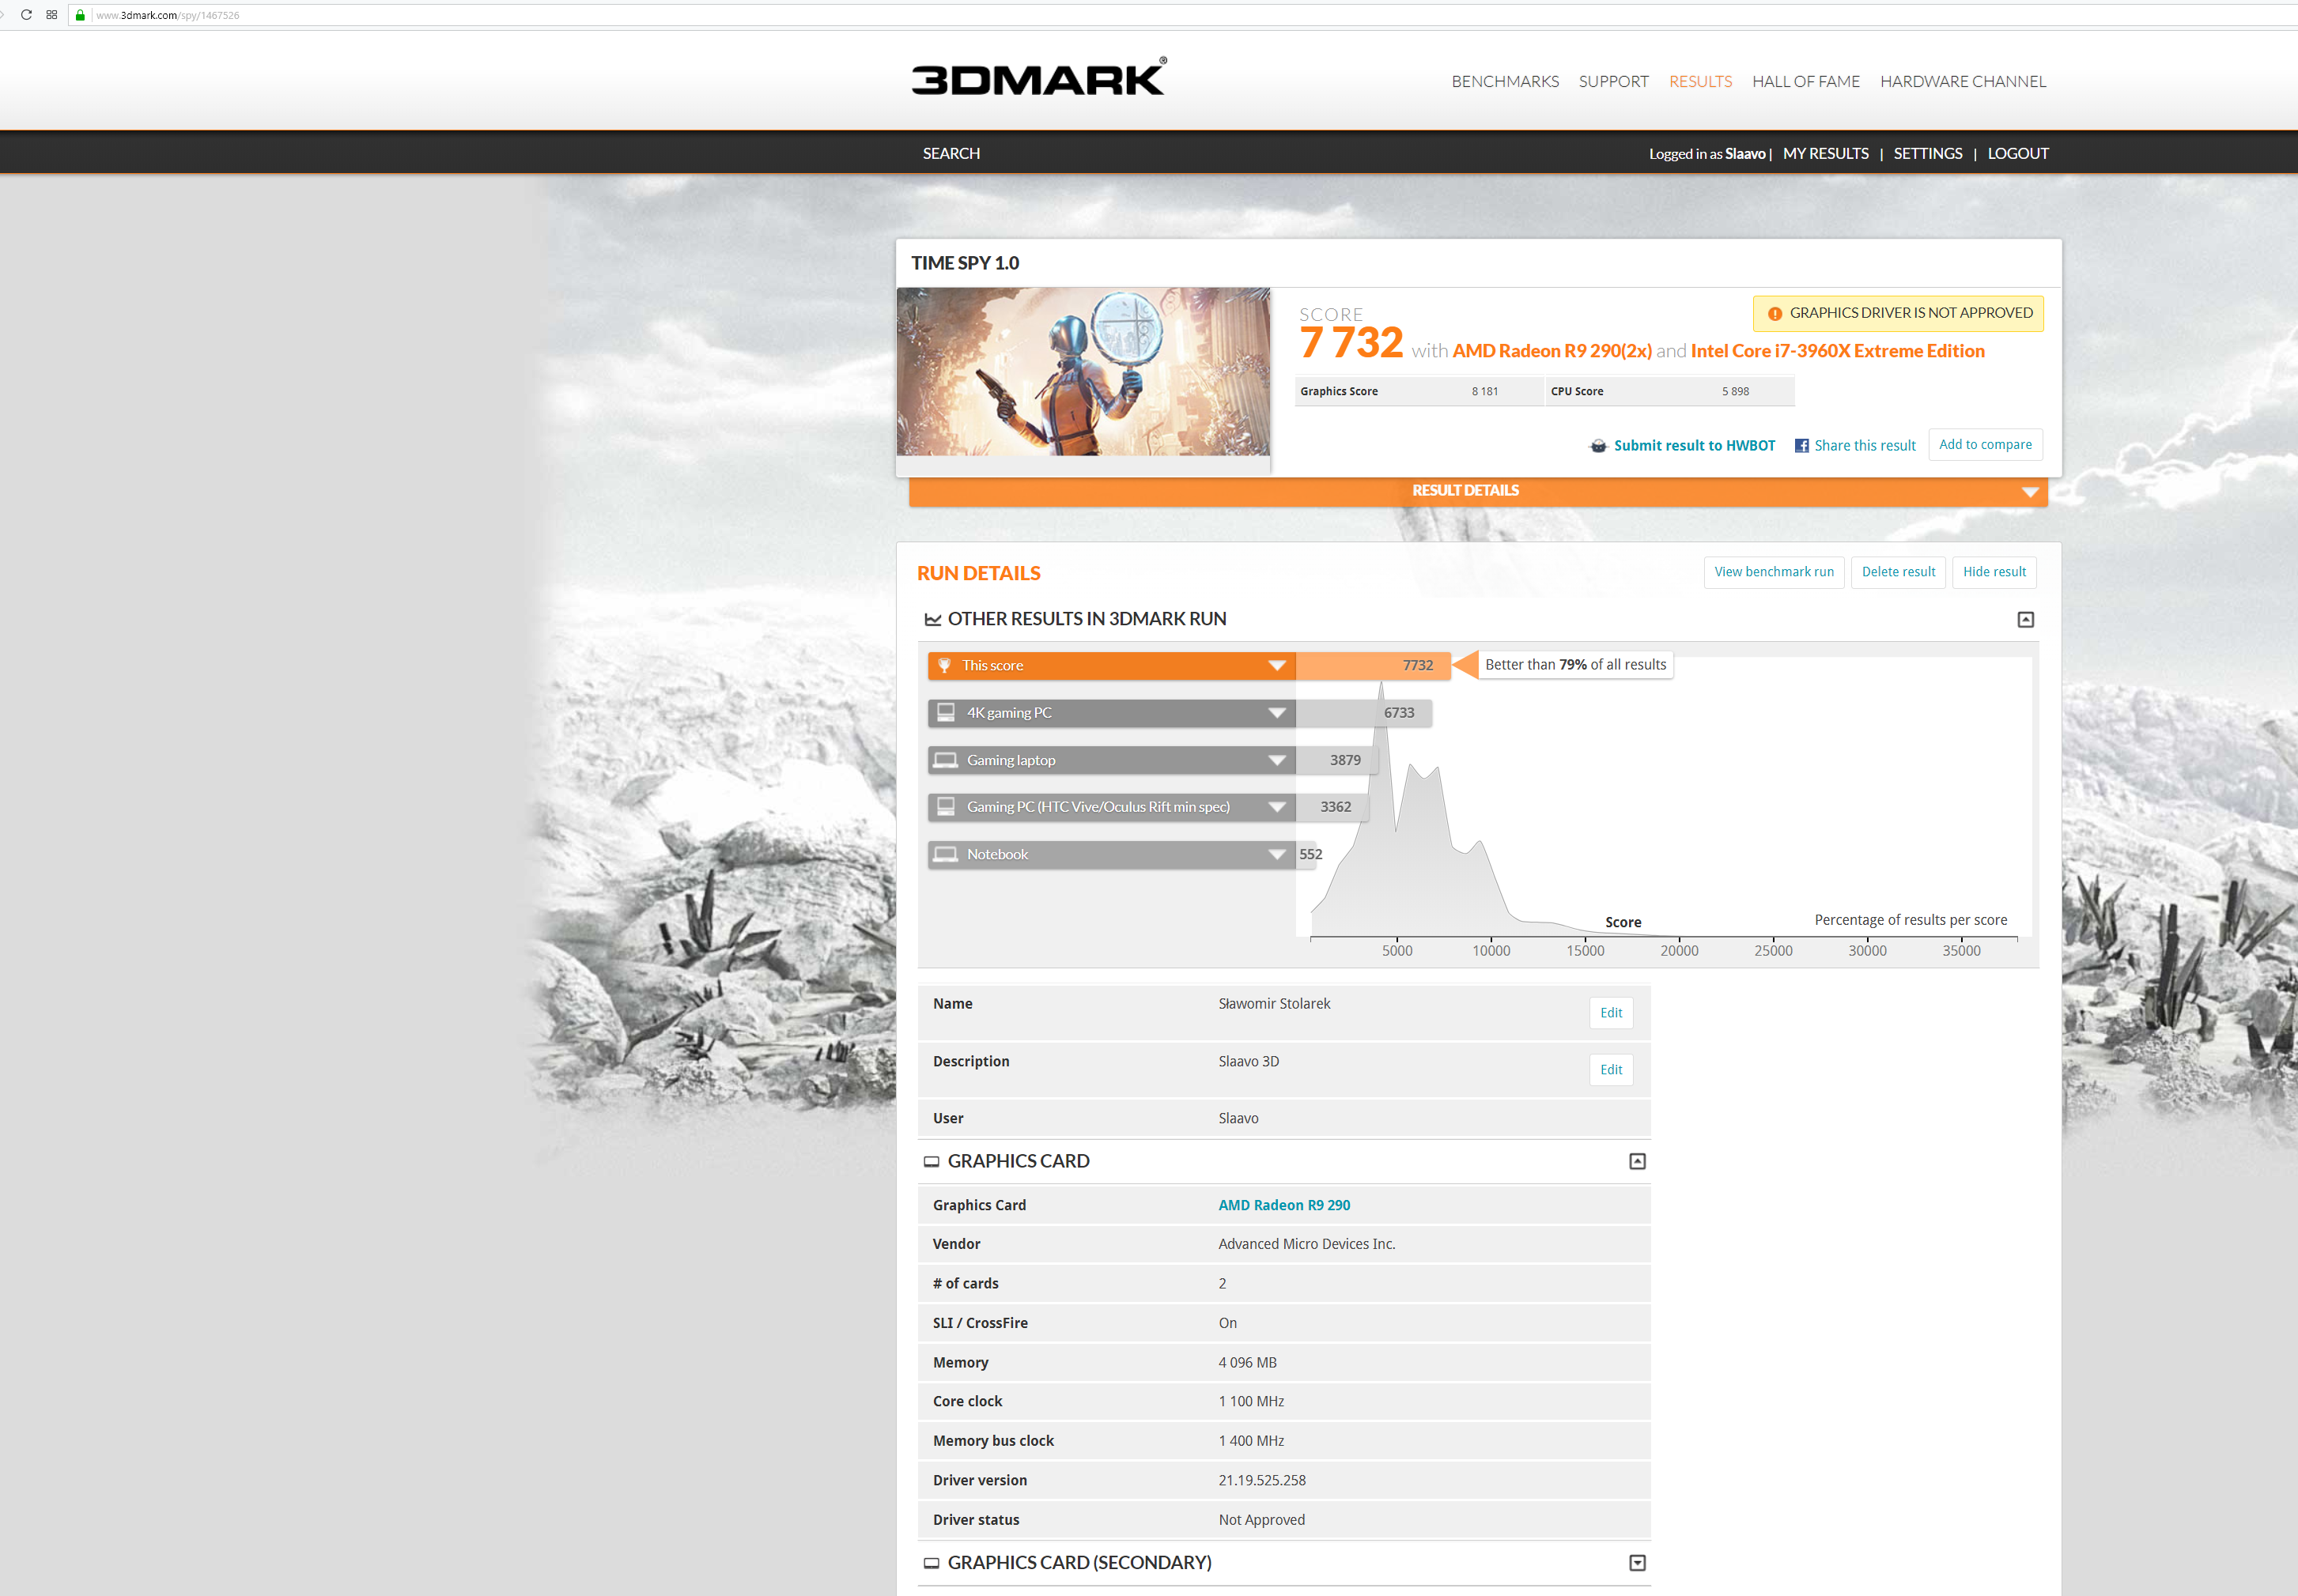Click the This score 7732 bar
Image resolution: width=2298 pixels, height=1596 pixels.
(1373, 666)
